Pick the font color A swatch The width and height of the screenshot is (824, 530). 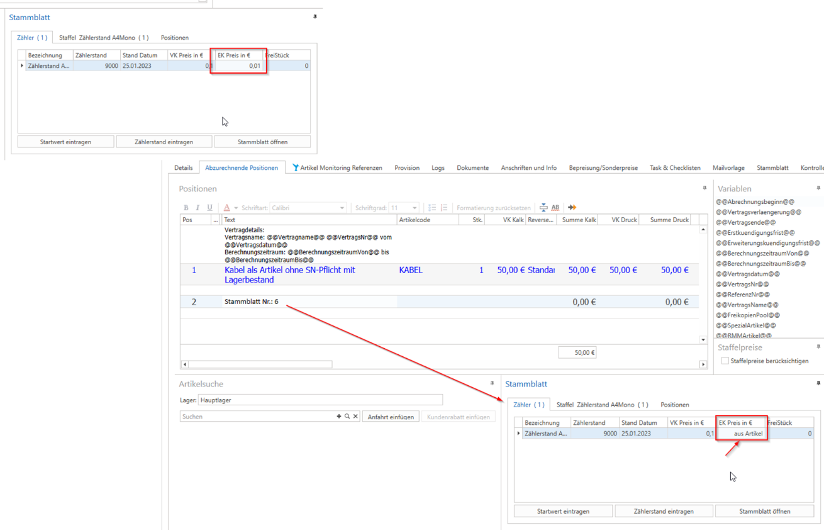point(226,208)
